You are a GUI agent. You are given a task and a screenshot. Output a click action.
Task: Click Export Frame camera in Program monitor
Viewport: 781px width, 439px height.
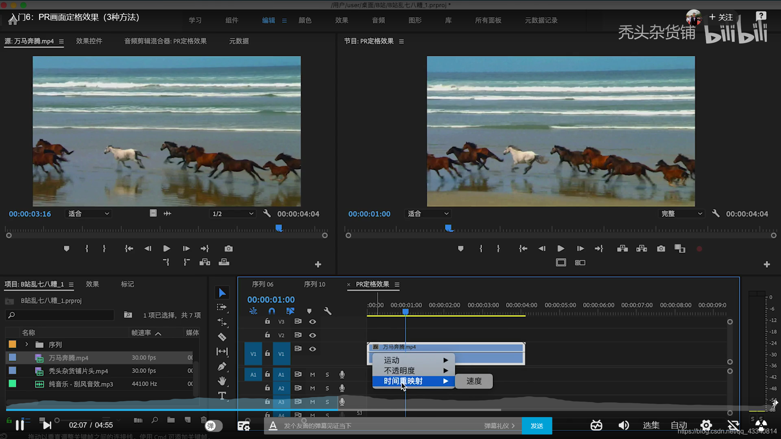[x=661, y=249]
